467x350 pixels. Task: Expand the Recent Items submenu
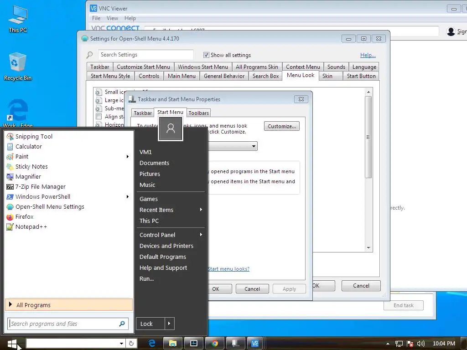point(201,210)
